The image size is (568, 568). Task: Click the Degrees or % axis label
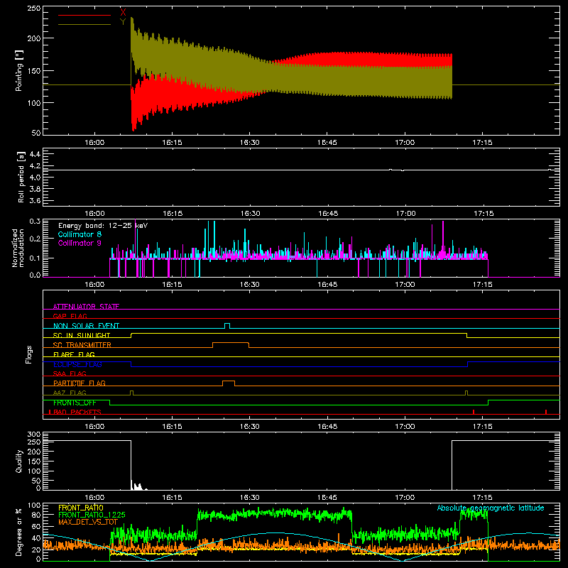tap(19, 532)
